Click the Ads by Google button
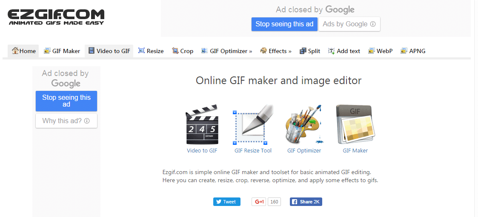The width and height of the screenshot is (478, 217). click(349, 24)
